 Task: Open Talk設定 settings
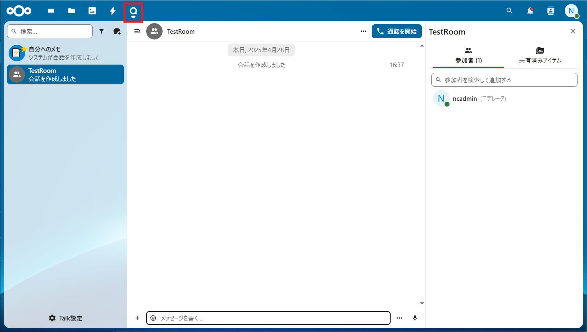coord(66,318)
